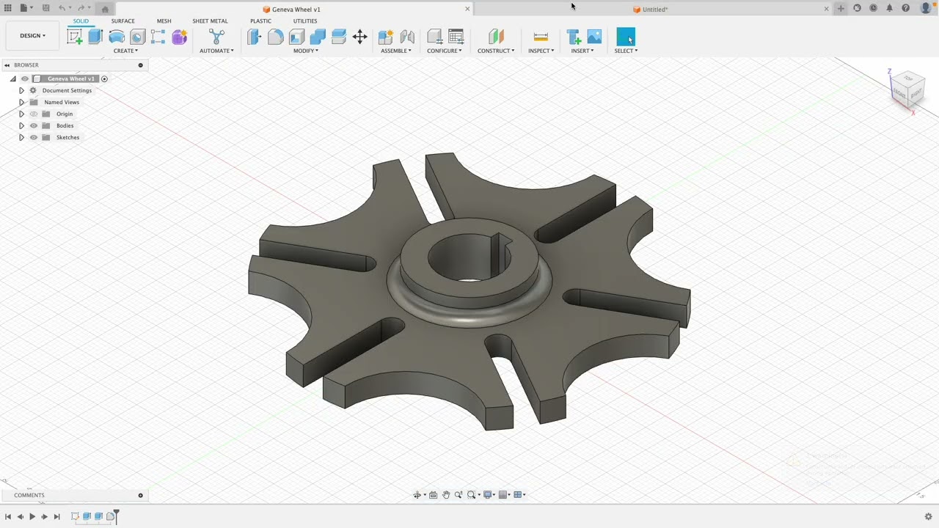The height and width of the screenshot is (528, 939).
Task: Click the notifications bell icon
Action: tap(889, 8)
